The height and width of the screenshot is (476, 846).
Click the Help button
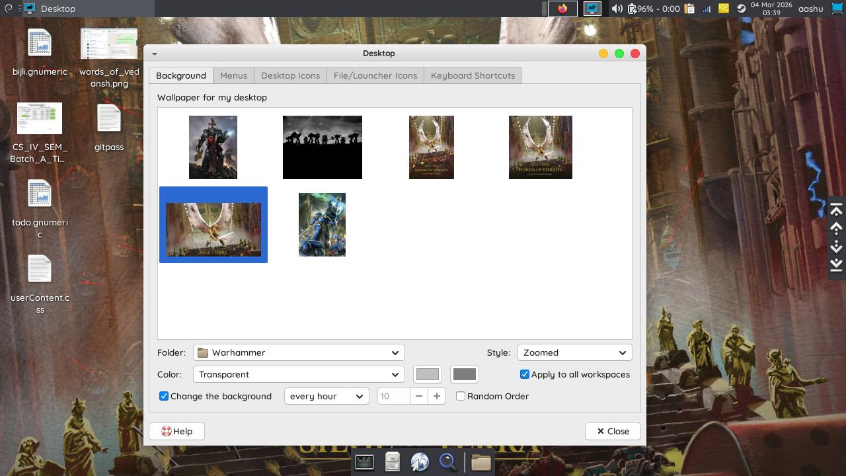pos(176,431)
